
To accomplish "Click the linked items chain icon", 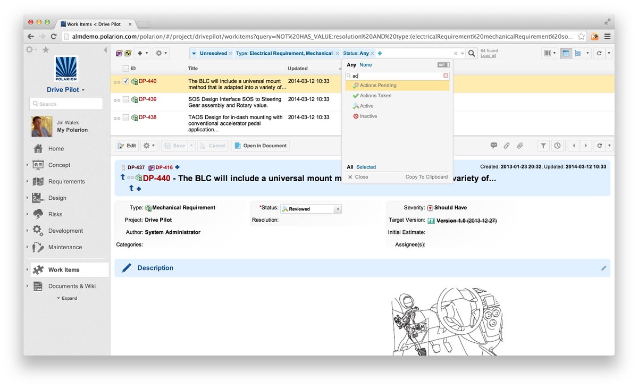I will [x=507, y=146].
